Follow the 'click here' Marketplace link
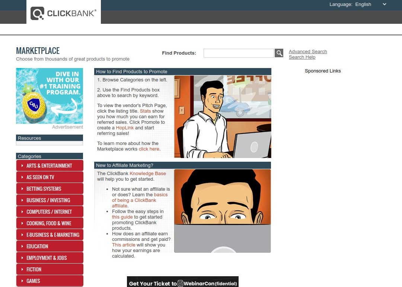 (x=149, y=149)
